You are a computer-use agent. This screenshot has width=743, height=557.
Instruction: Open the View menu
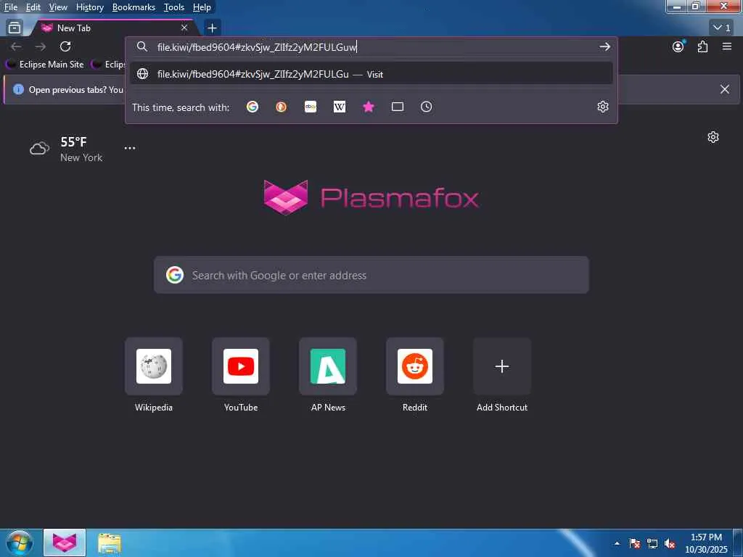[x=58, y=7]
